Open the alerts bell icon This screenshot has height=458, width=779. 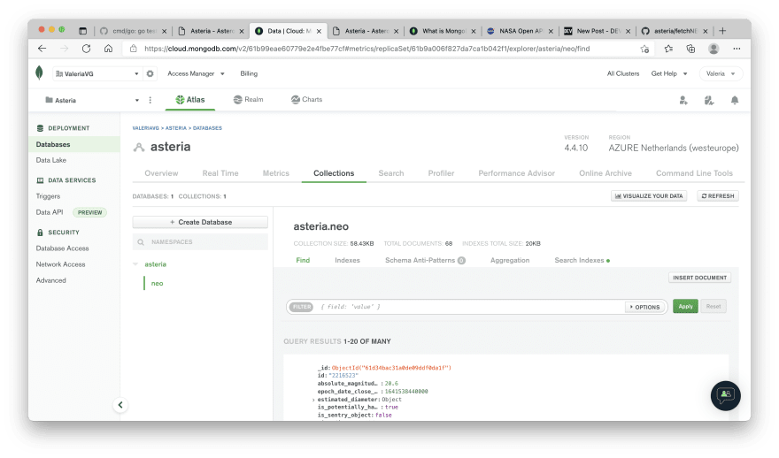(x=734, y=100)
